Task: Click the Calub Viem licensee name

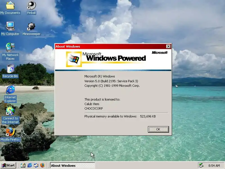Action: (92, 104)
